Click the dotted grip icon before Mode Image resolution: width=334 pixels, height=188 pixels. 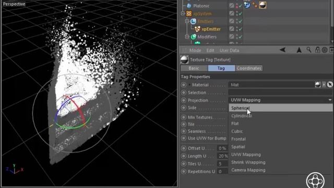click(184, 51)
